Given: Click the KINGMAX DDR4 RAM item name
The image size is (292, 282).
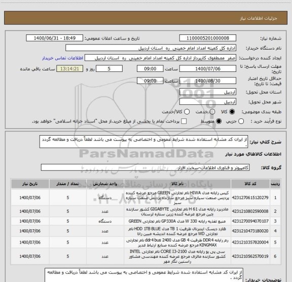Looking at the screenshot, I should tap(177, 243).
